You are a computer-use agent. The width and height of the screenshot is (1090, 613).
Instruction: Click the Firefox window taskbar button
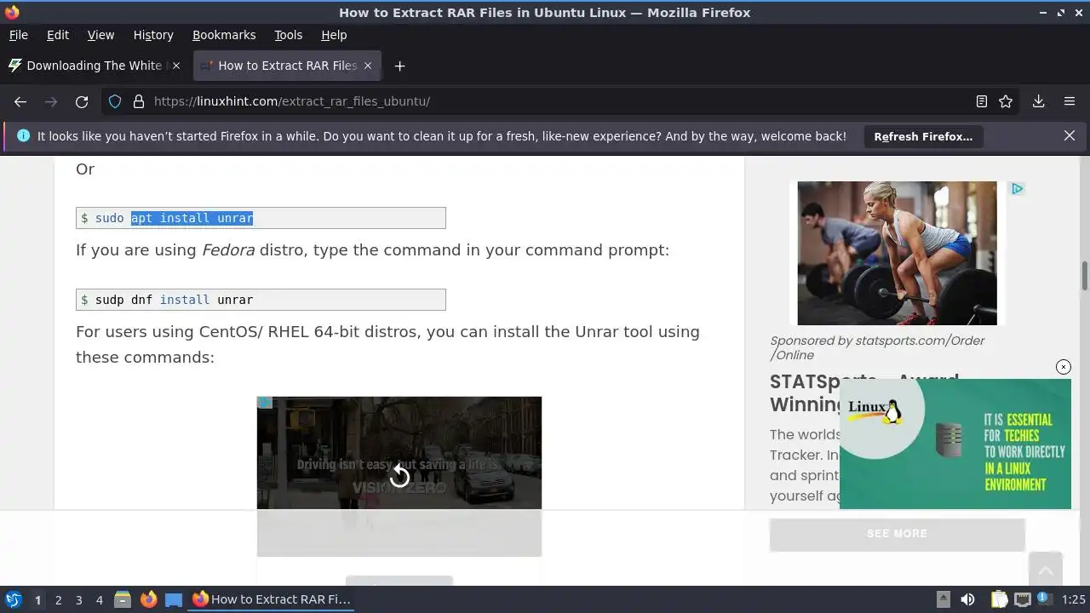[272, 599]
